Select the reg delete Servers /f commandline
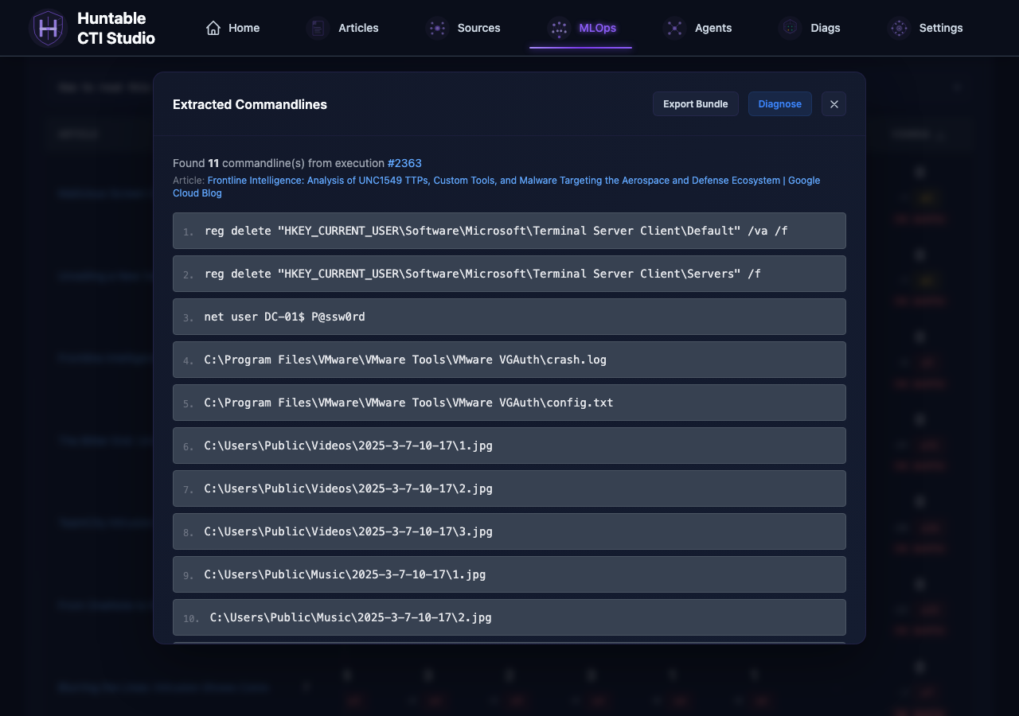This screenshot has height=716, width=1019. [509, 274]
